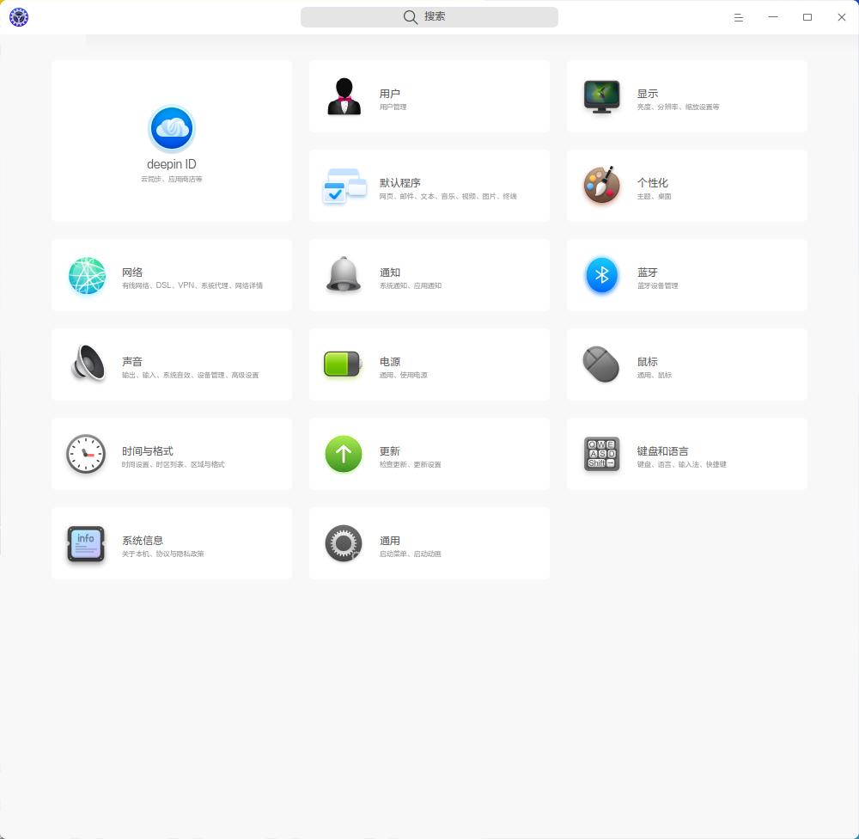This screenshot has height=839, width=859.
Task: Select the 用户 label text
Action: click(389, 94)
